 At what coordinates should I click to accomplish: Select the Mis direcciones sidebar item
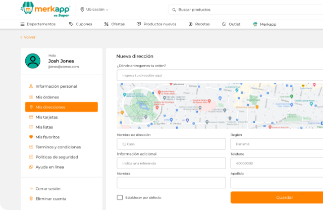click(x=62, y=107)
